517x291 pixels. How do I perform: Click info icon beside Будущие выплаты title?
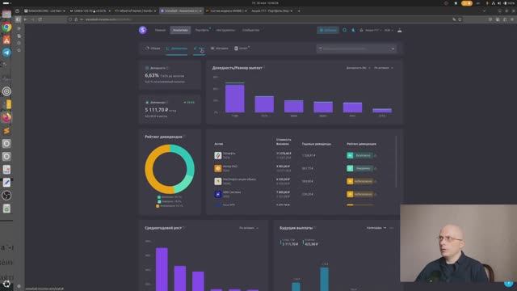click(x=315, y=228)
